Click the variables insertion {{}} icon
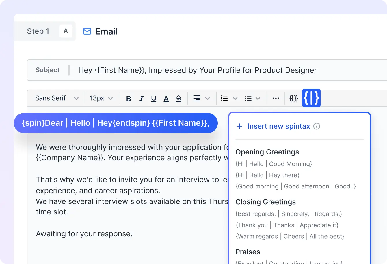The height and width of the screenshot is (264, 387). [x=293, y=98]
